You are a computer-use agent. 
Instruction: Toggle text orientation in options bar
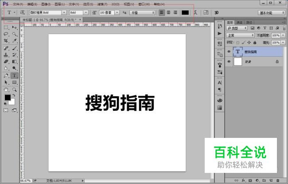22,12
